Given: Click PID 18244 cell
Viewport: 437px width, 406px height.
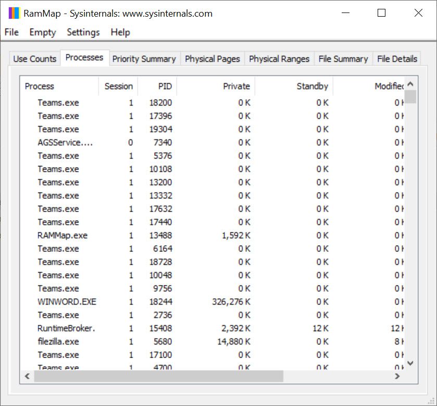Looking at the screenshot, I should pos(160,302).
